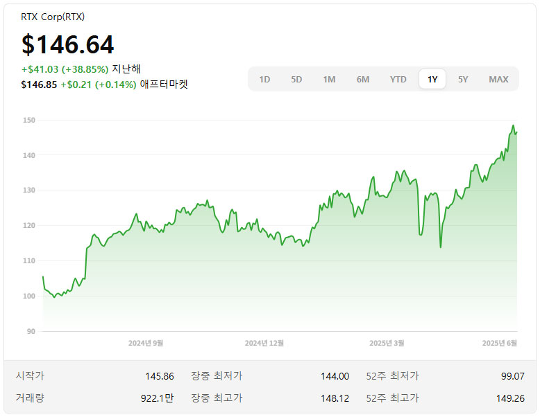This screenshot has width=540, height=417.
Task: Switch chart to YTD view
Action: click(398, 80)
